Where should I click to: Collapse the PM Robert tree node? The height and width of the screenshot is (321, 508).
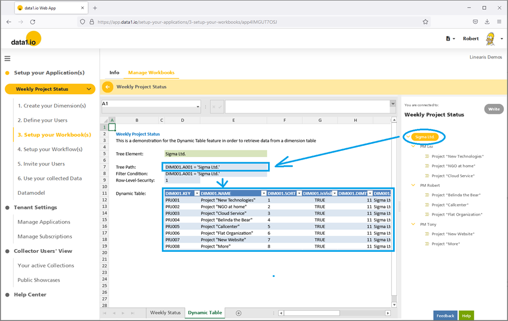[x=413, y=185]
